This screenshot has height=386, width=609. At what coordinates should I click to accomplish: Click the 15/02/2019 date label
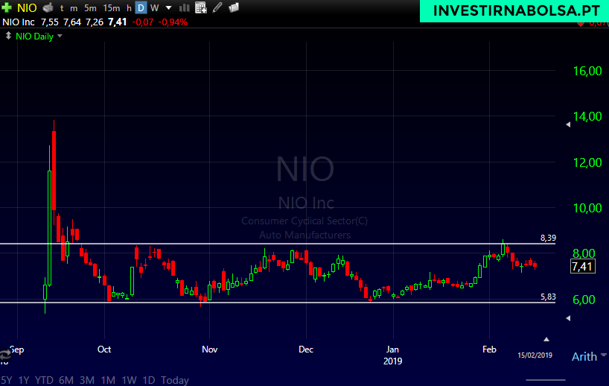(535, 355)
